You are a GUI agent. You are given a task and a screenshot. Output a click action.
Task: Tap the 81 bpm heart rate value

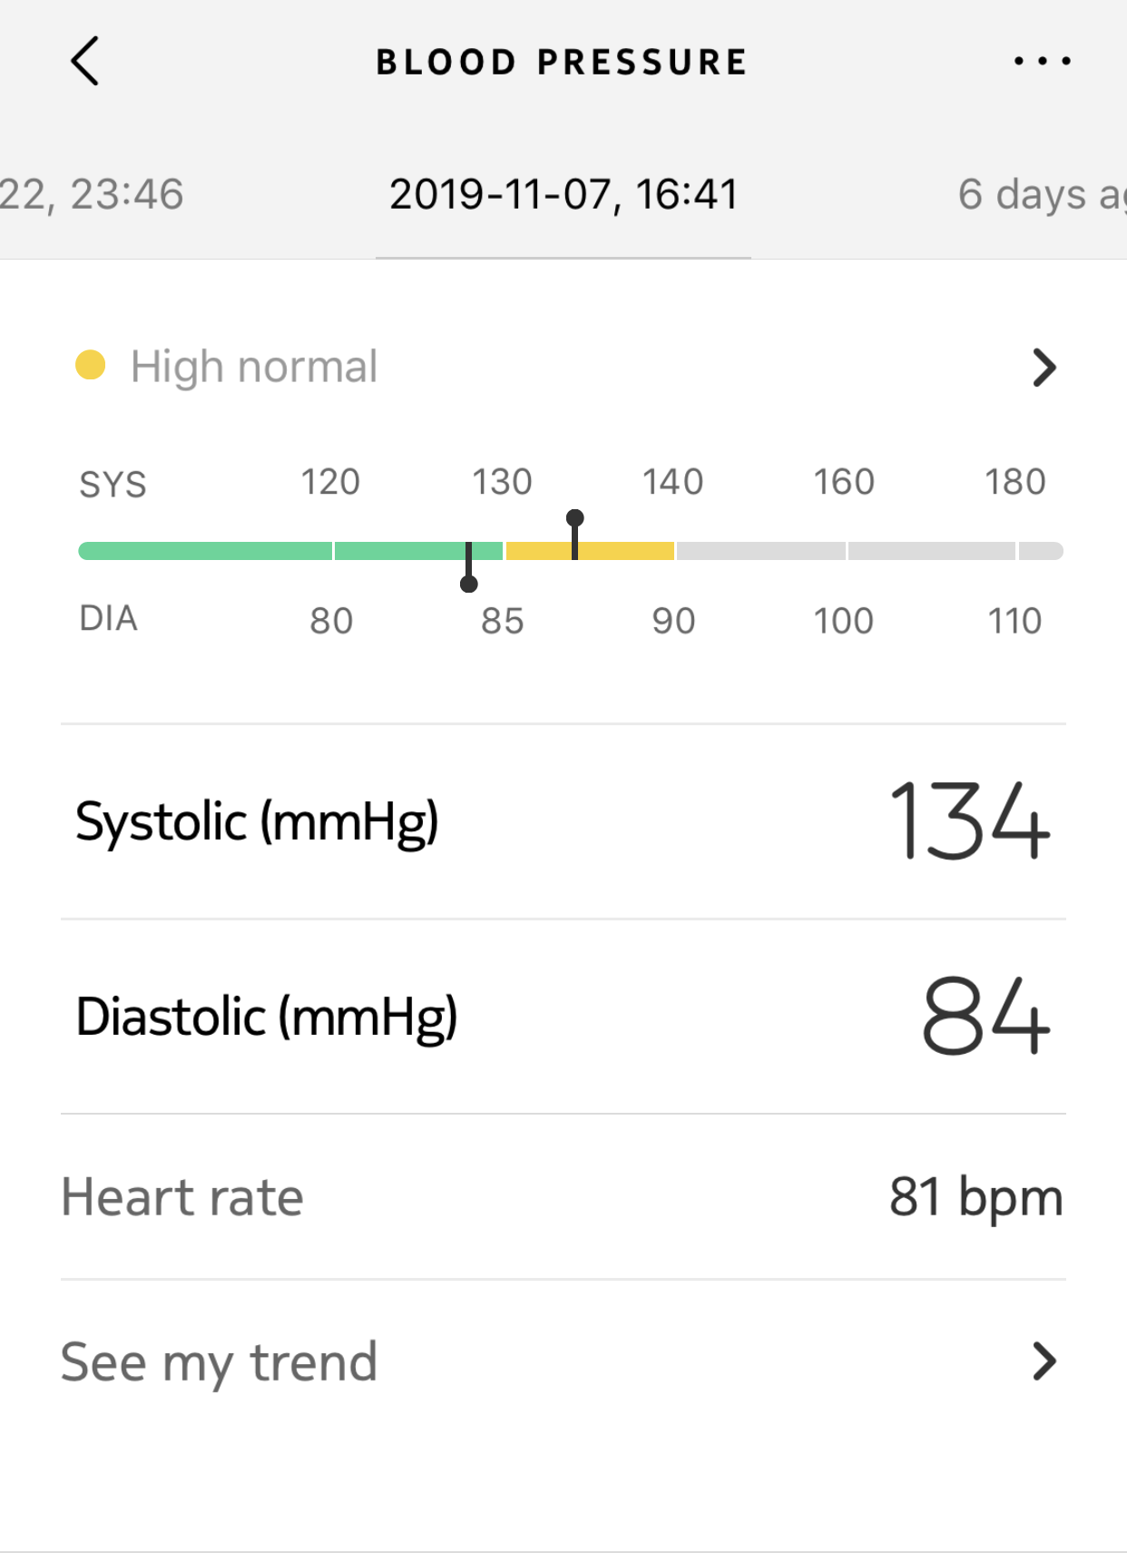click(x=975, y=1197)
